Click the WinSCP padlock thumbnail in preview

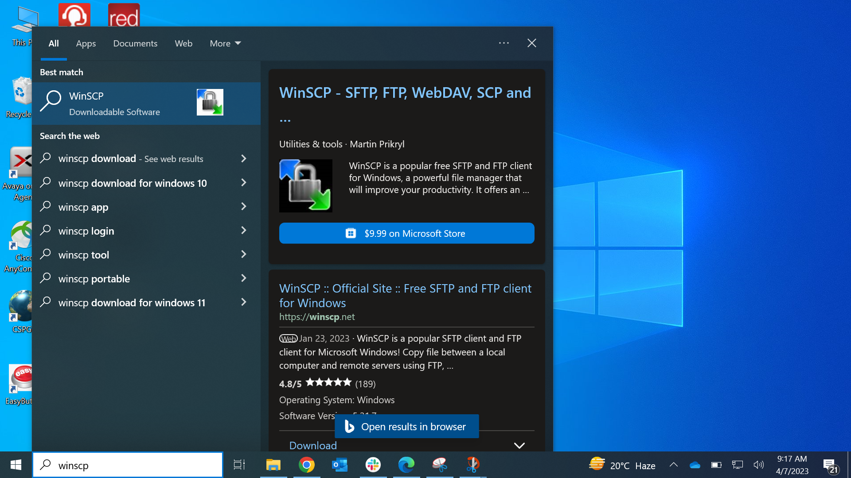(x=305, y=185)
